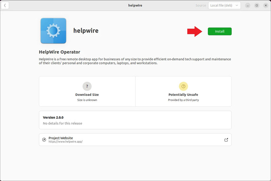
Task: Click the Source label in header
Action: (201, 6)
